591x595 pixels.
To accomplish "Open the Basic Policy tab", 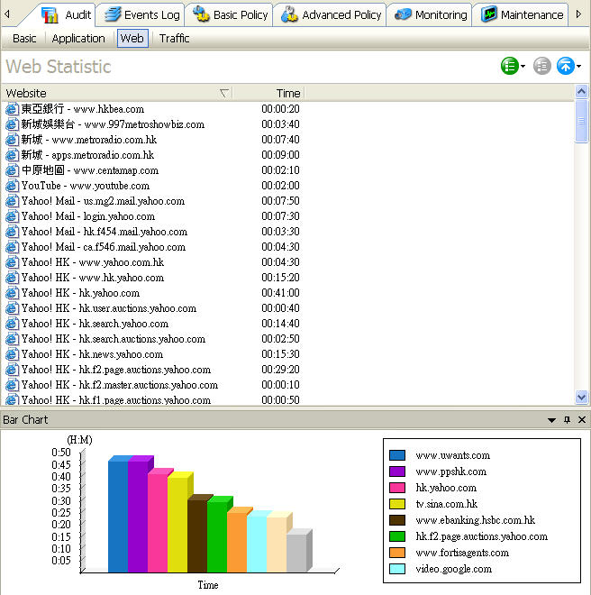I will click(230, 14).
